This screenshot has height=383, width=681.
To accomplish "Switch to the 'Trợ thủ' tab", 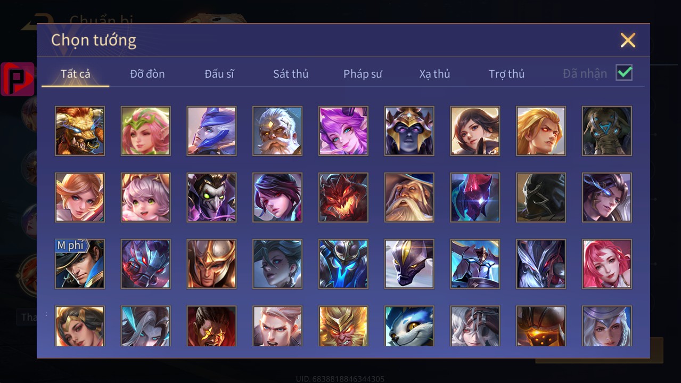I will [507, 74].
